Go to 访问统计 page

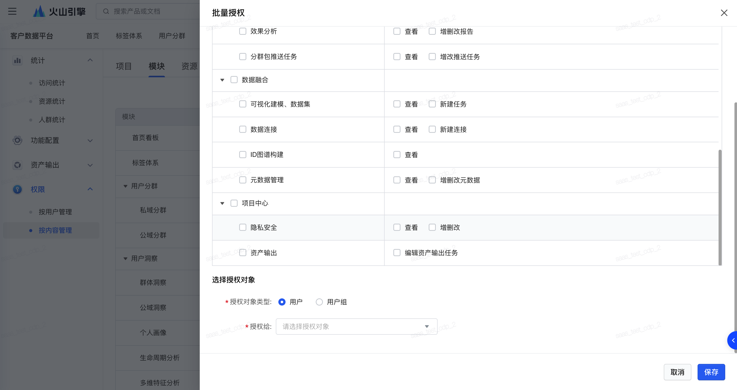[52, 83]
